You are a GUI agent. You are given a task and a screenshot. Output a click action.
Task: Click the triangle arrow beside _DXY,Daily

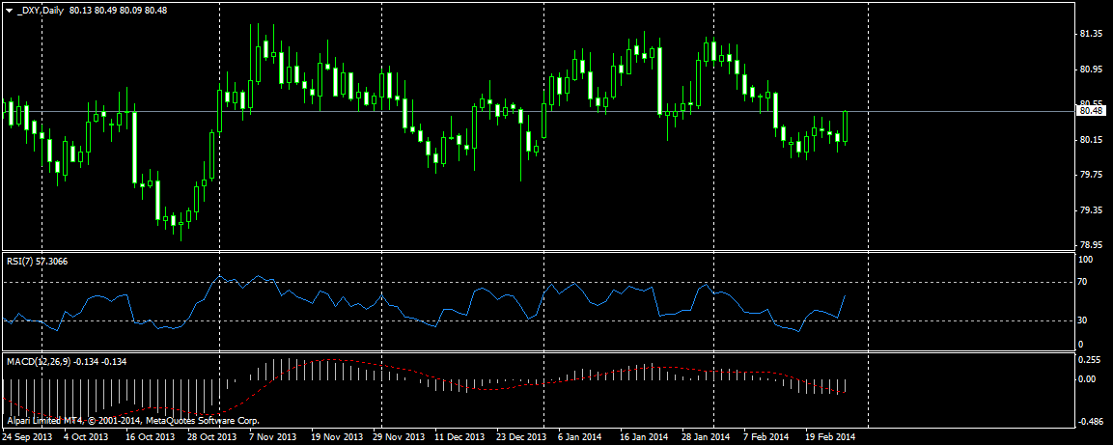pyautogui.click(x=10, y=11)
